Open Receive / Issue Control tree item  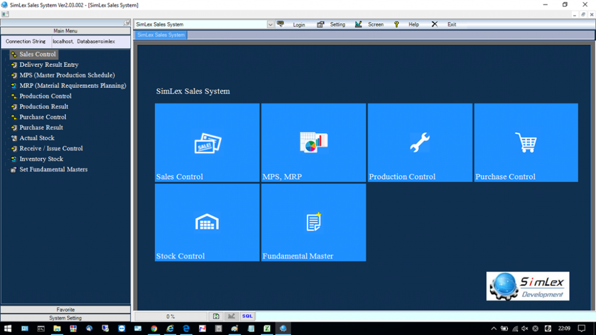click(51, 148)
